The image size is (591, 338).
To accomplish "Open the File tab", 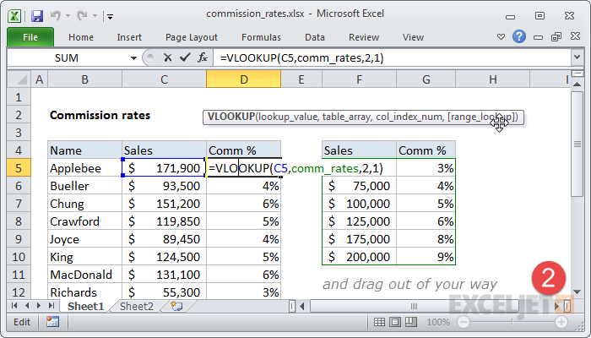I will [30, 37].
